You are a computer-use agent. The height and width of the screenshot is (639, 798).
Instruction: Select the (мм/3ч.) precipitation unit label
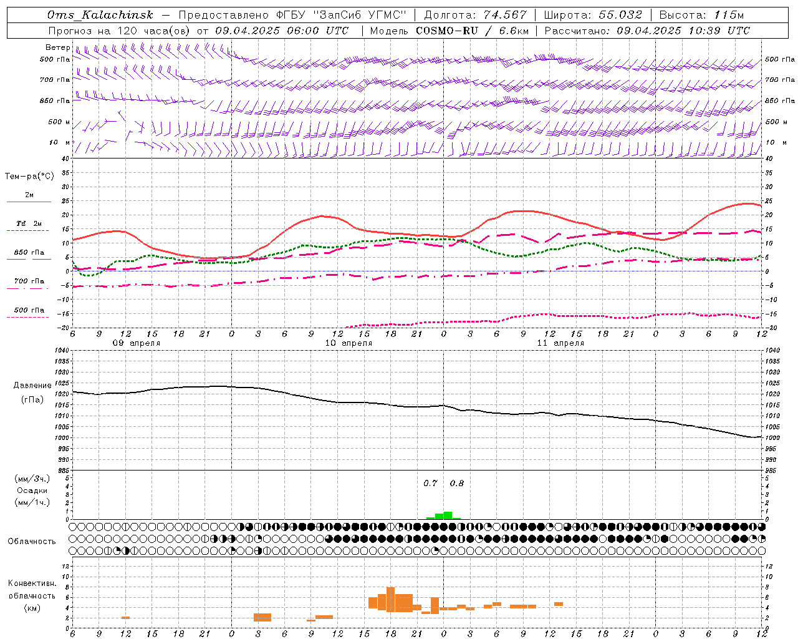[x=32, y=479]
